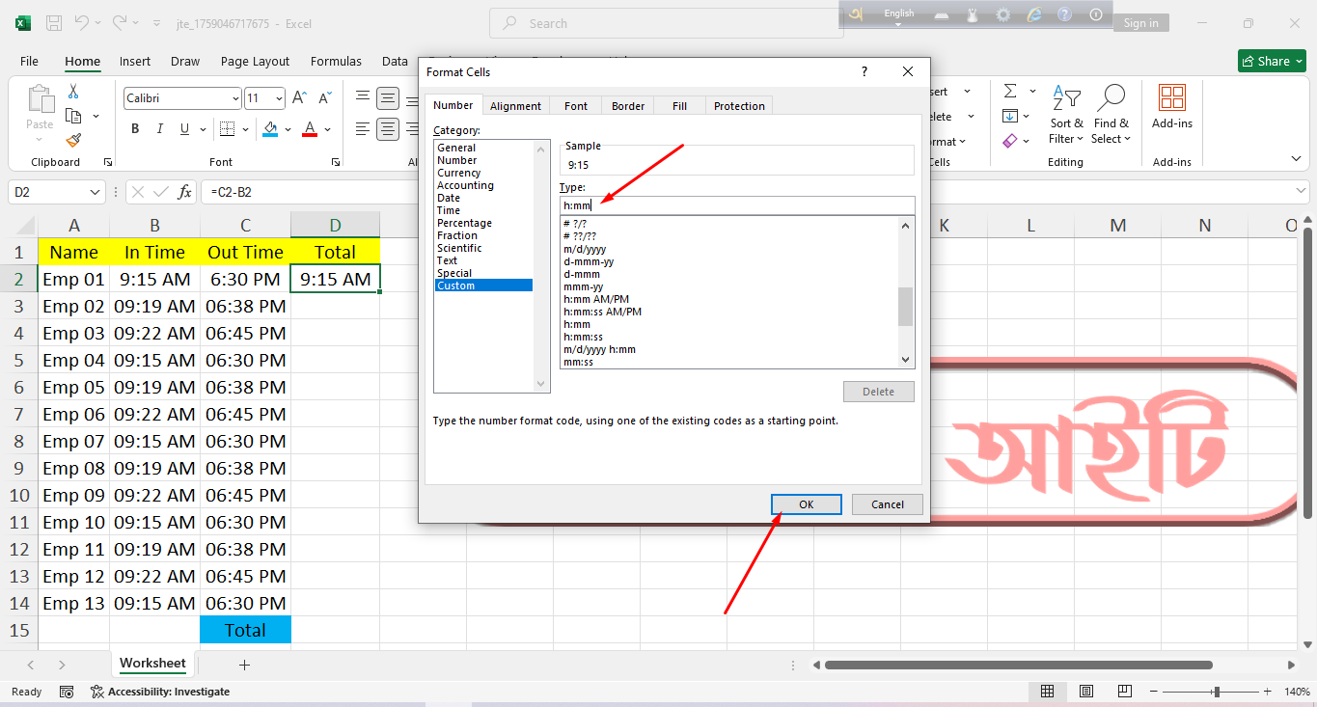Image resolution: width=1317 pixels, height=707 pixels.
Task: Click the Cancel button in dialog
Action: point(887,504)
